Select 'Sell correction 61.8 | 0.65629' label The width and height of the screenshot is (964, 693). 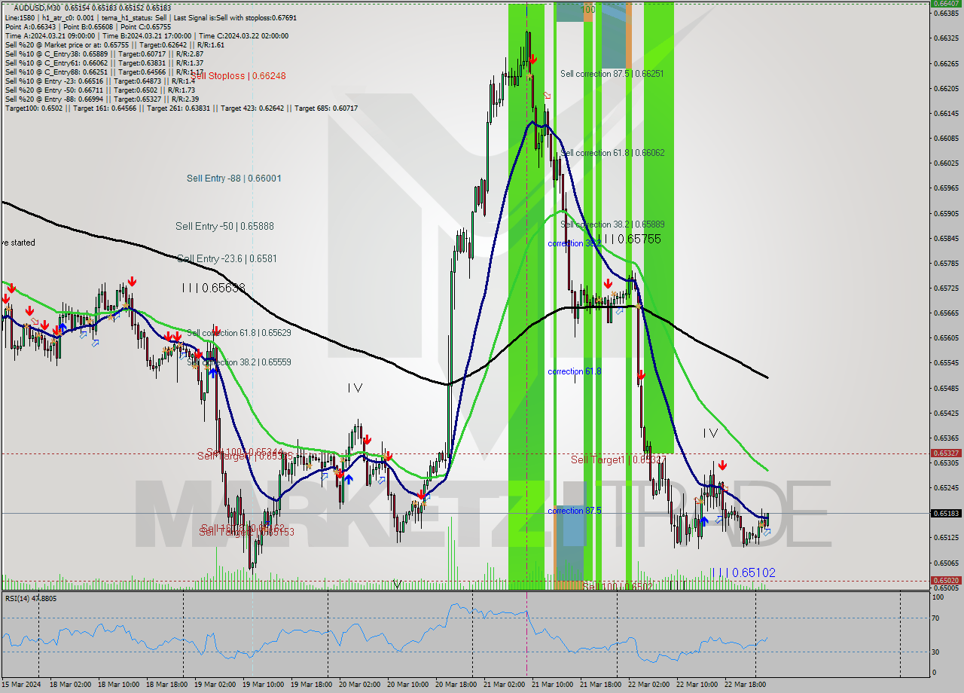[239, 333]
